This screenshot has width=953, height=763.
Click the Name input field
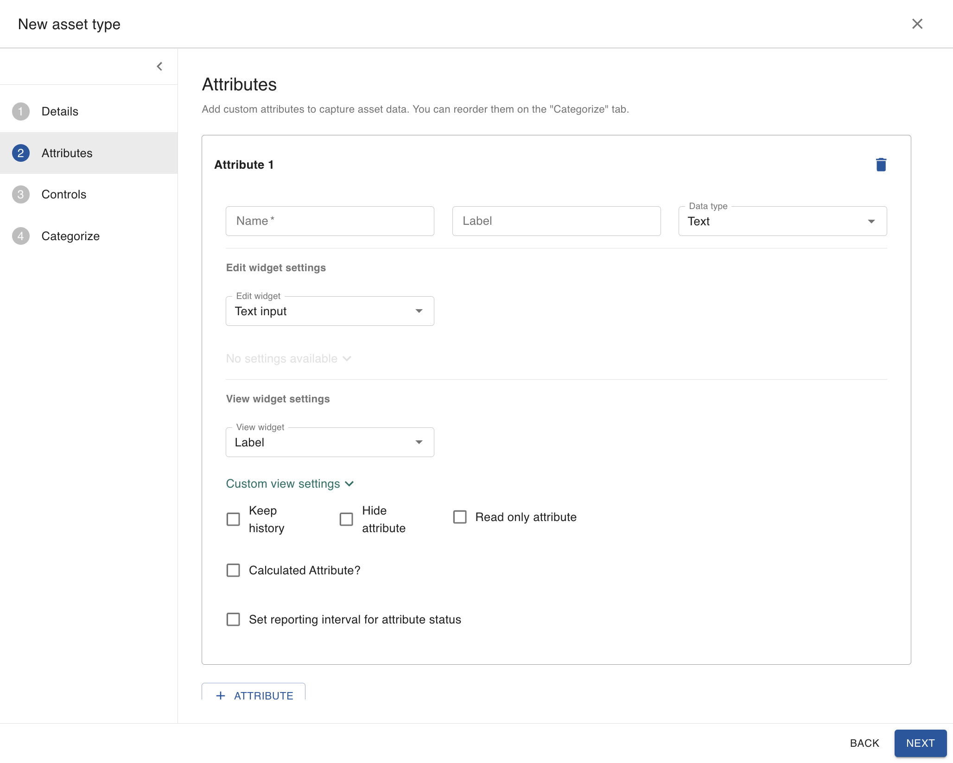330,221
